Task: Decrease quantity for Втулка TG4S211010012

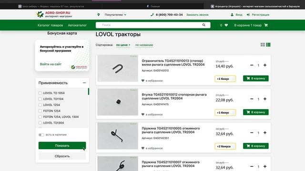Action: click(252, 99)
